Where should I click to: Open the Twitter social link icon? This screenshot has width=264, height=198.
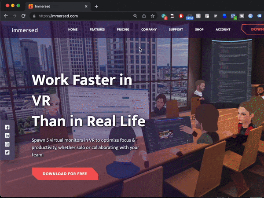7,152
